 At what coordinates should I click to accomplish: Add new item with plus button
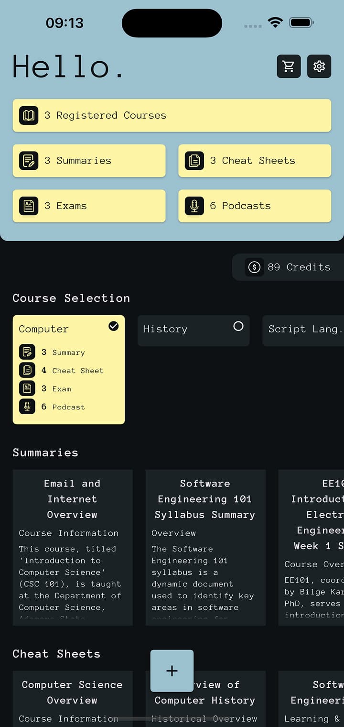(172, 671)
